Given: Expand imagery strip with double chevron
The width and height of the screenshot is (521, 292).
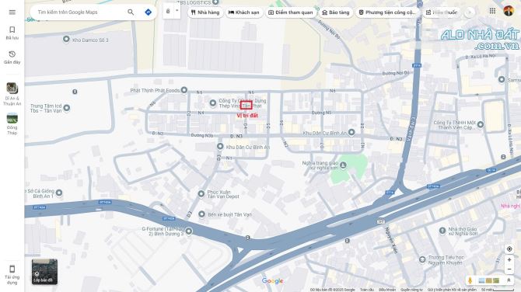Looking at the screenshot, I should [509, 280].
